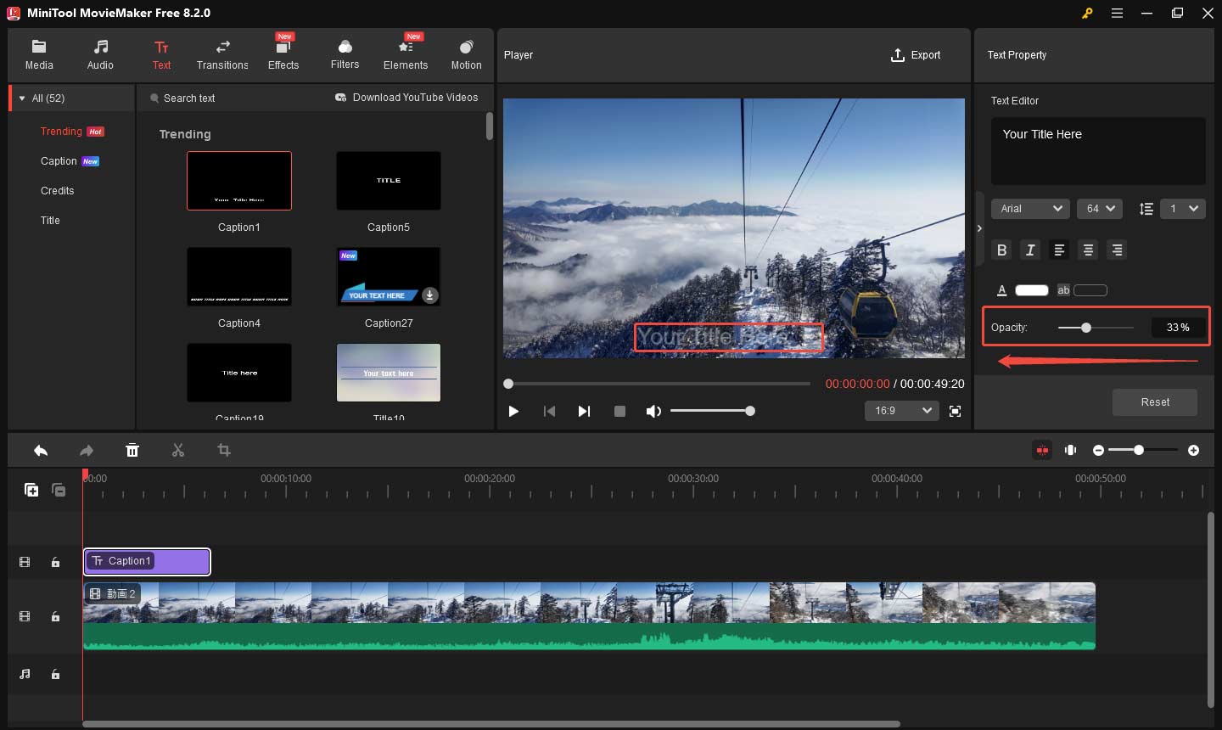
Task: Mute the player volume
Action: click(653, 411)
